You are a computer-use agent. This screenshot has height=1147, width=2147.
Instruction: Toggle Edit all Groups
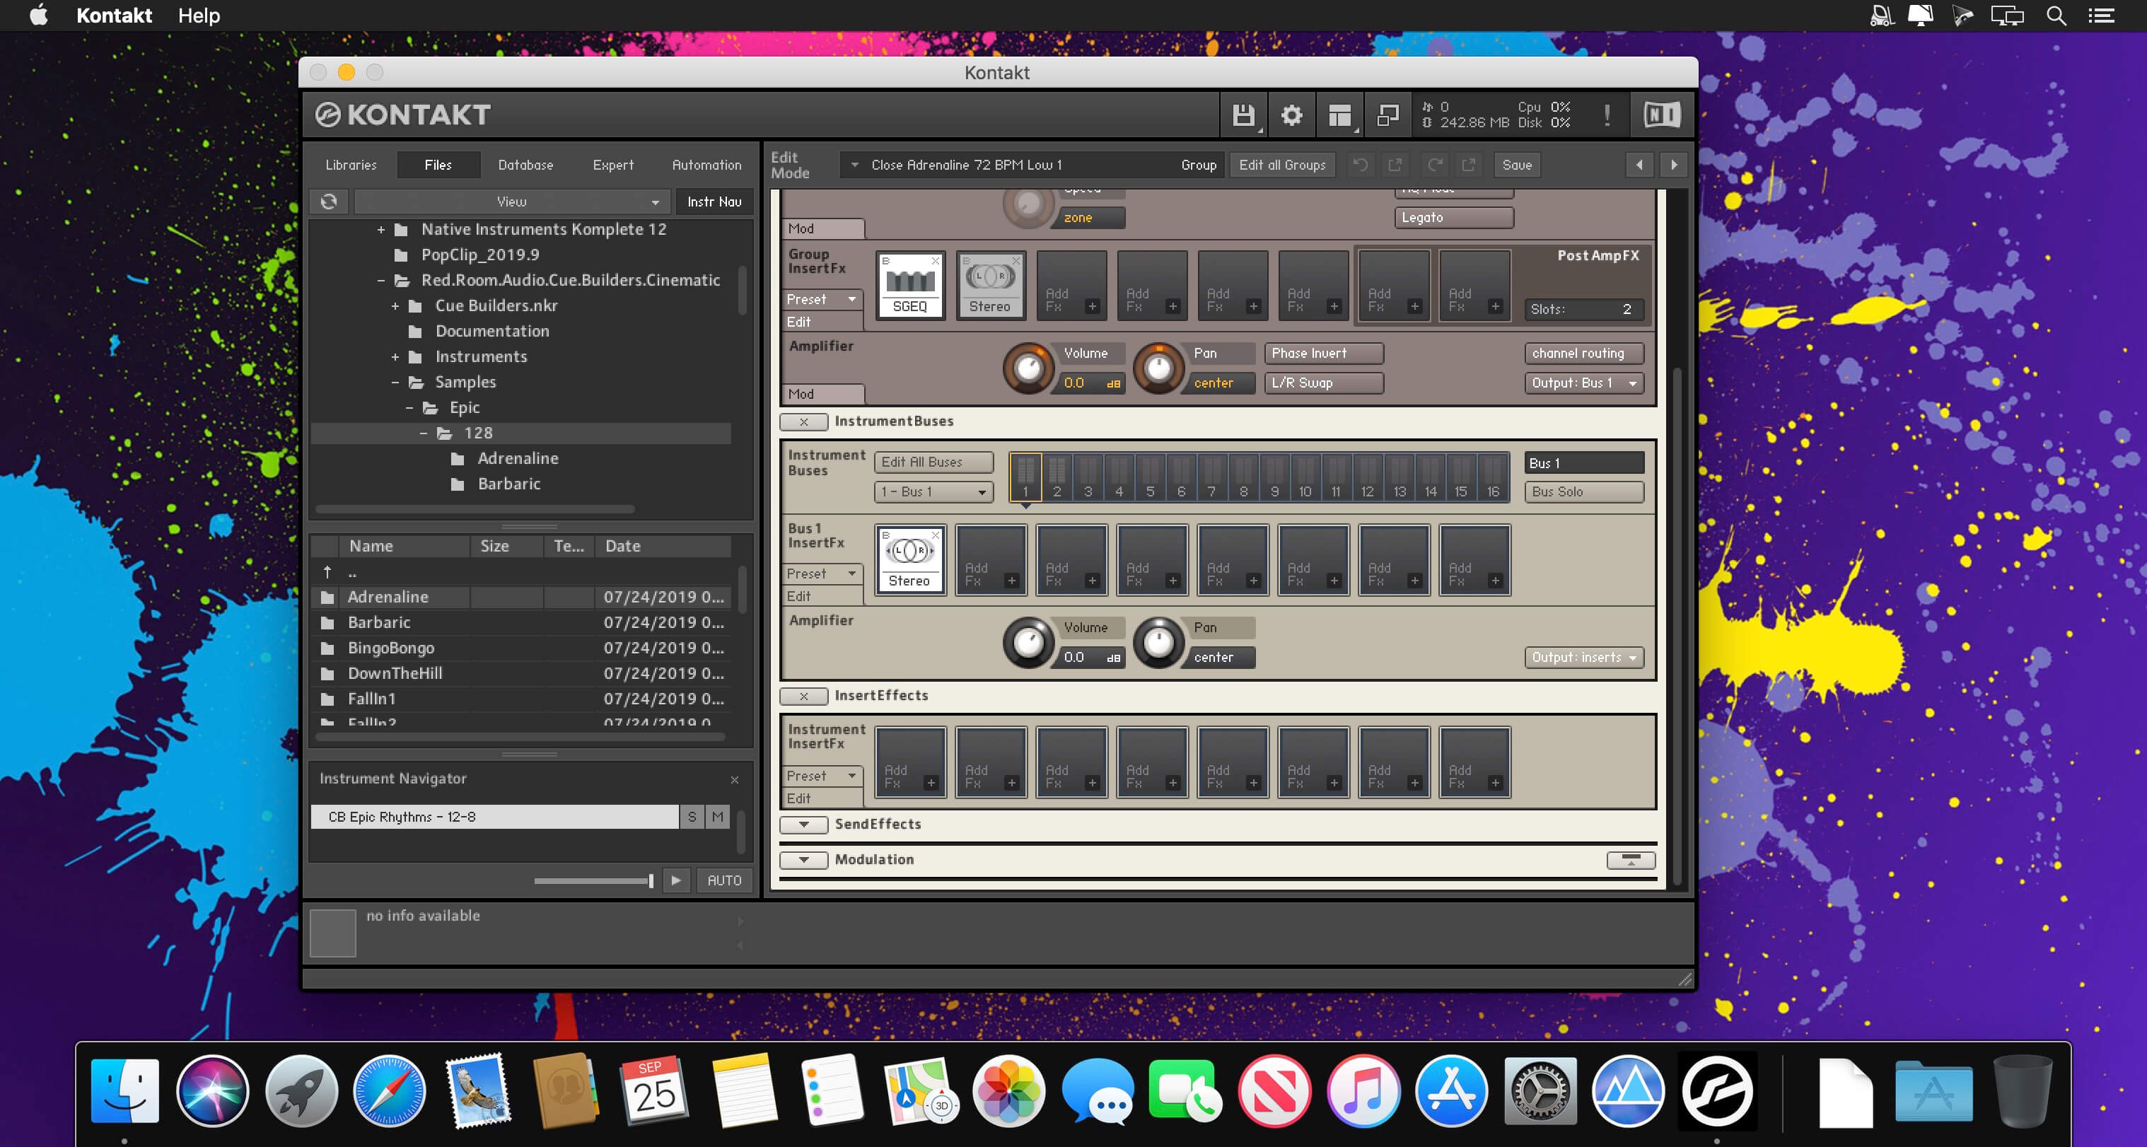pos(1282,165)
